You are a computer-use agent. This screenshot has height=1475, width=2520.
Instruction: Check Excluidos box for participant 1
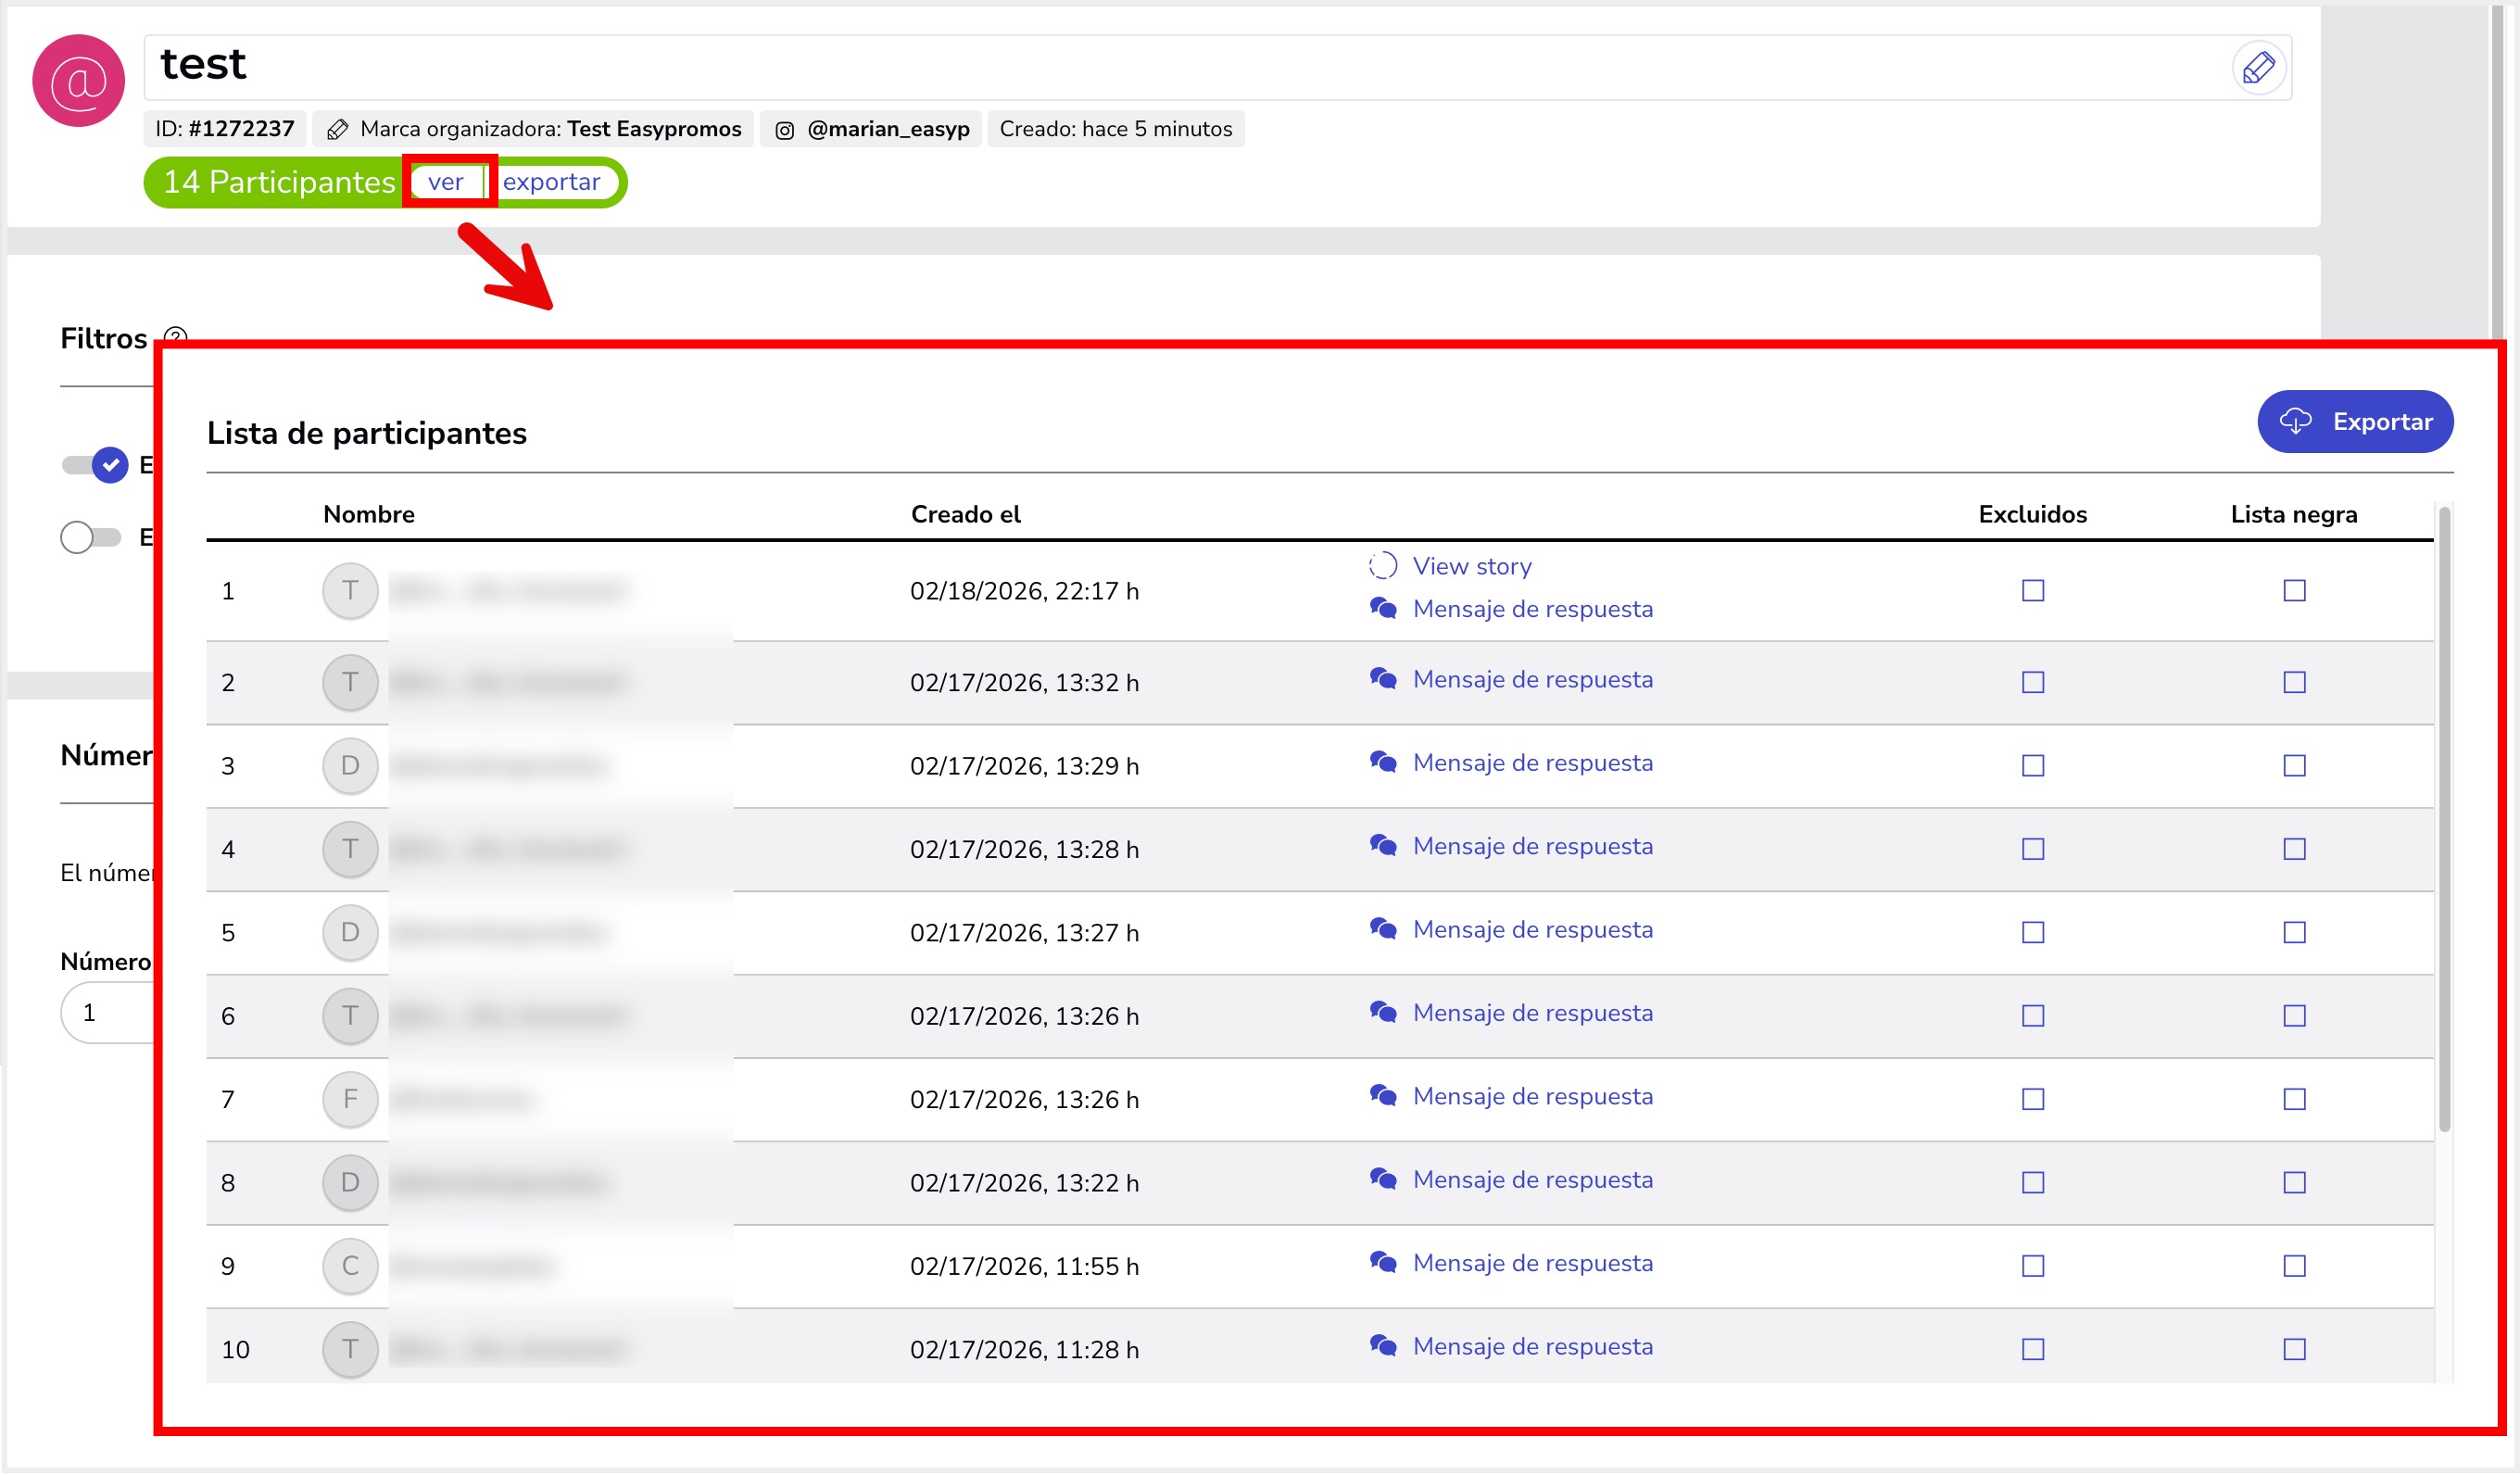(x=2032, y=591)
